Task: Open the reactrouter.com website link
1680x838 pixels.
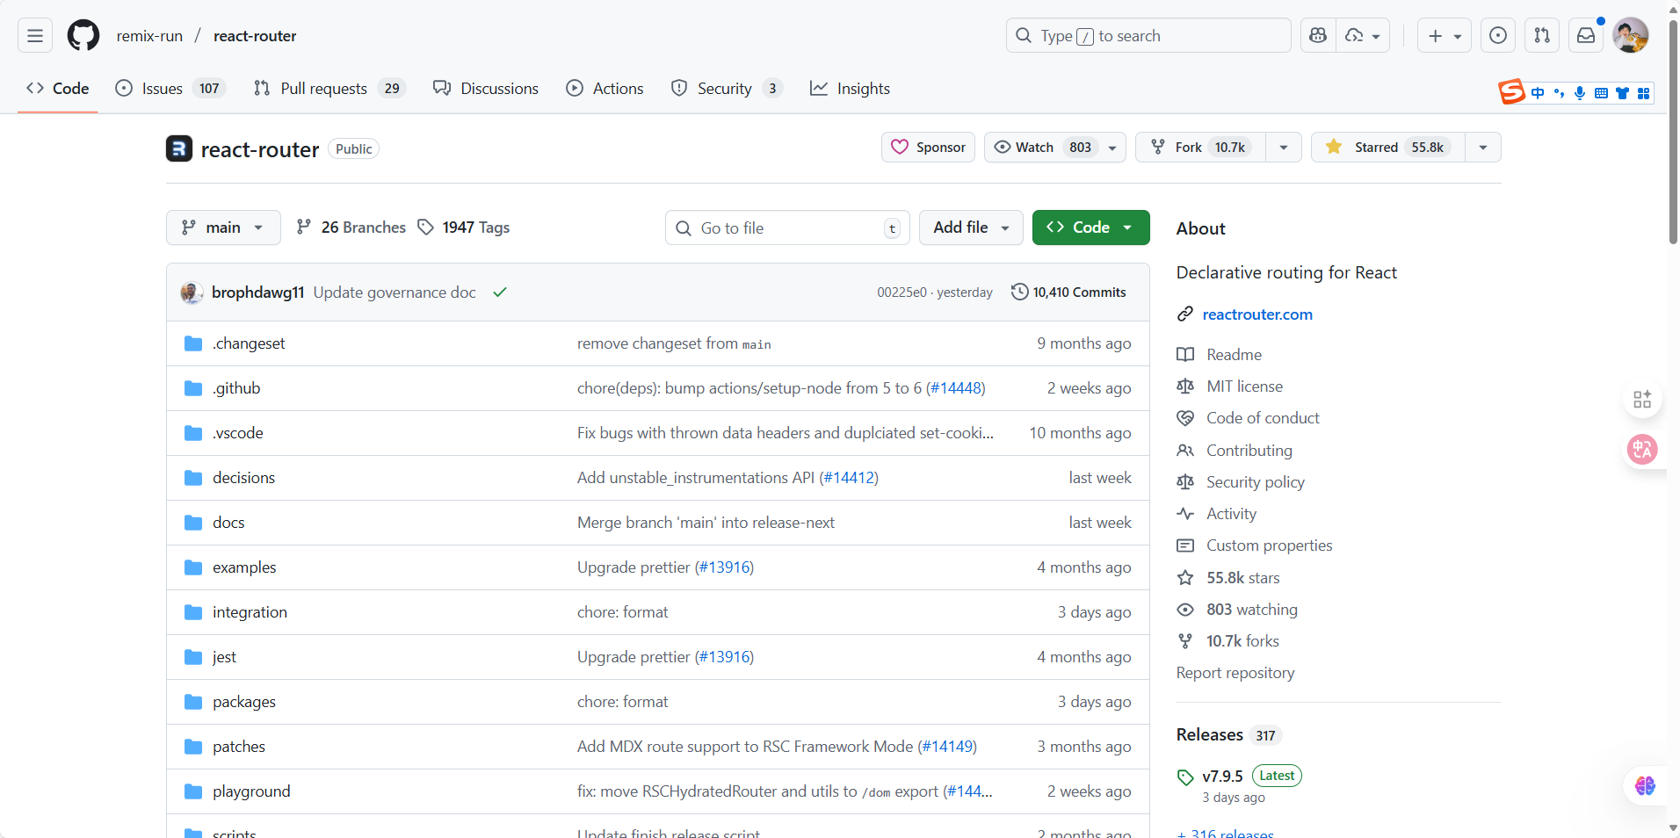Action: pos(1257,314)
